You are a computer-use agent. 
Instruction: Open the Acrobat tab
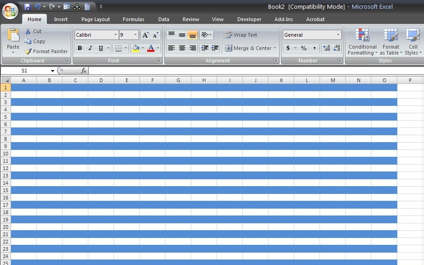coord(315,19)
